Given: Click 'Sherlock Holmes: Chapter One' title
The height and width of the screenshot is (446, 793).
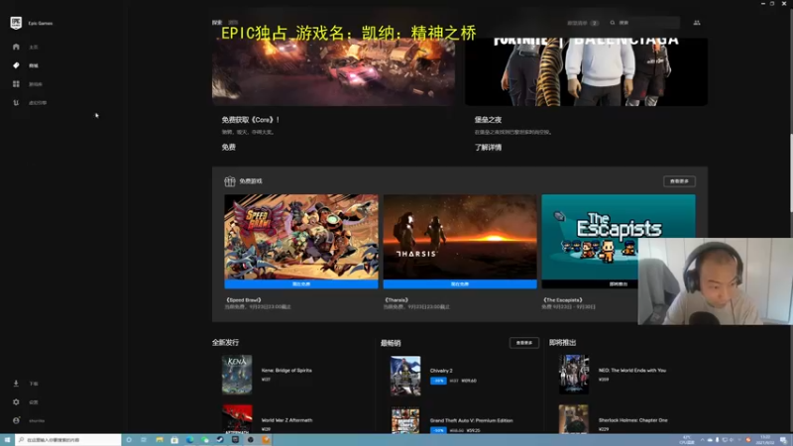Looking at the screenshot, I should point(633,420).
